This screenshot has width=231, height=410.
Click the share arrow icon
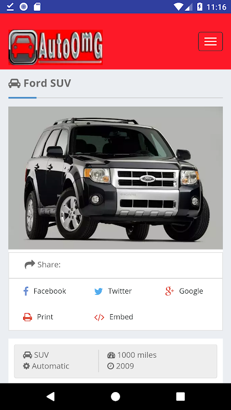tap(30, 264)
